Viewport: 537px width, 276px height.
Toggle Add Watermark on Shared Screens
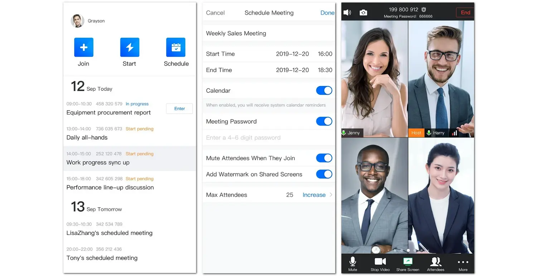(324, 174)
